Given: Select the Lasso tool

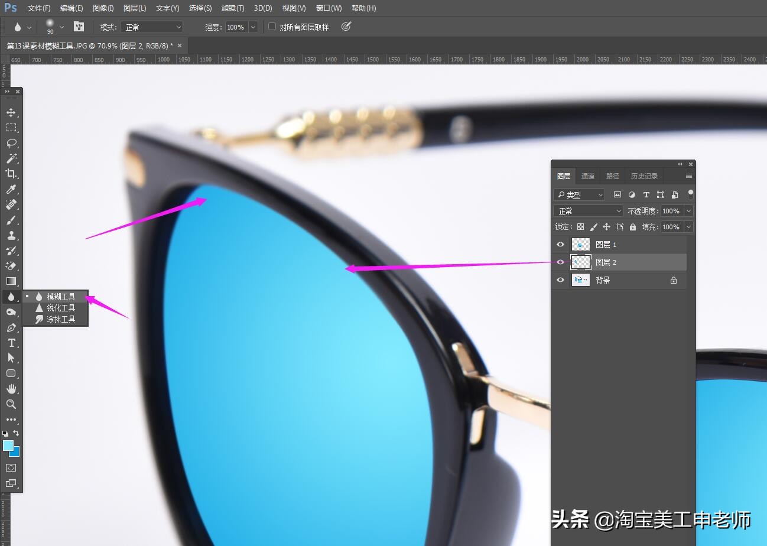Looking at the screenshot, I should 11,143.
